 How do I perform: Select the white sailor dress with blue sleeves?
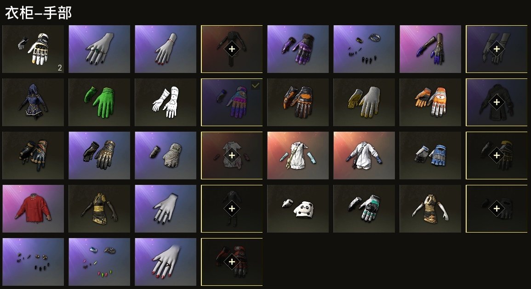coord(297,156)
